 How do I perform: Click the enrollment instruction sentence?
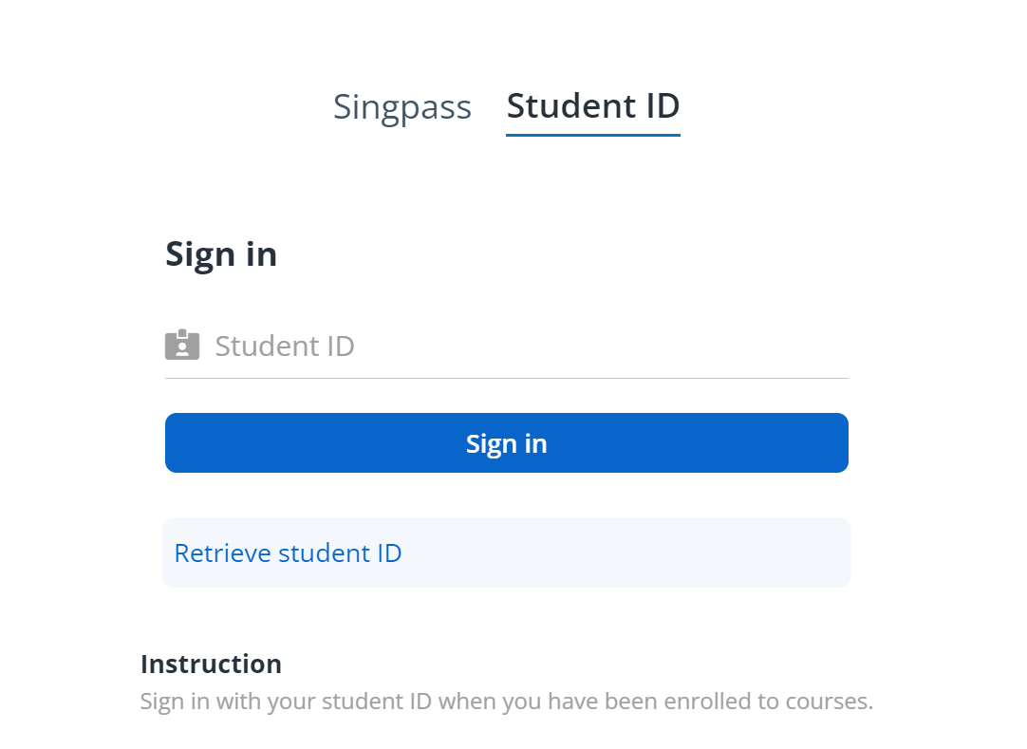pos(506,701)
